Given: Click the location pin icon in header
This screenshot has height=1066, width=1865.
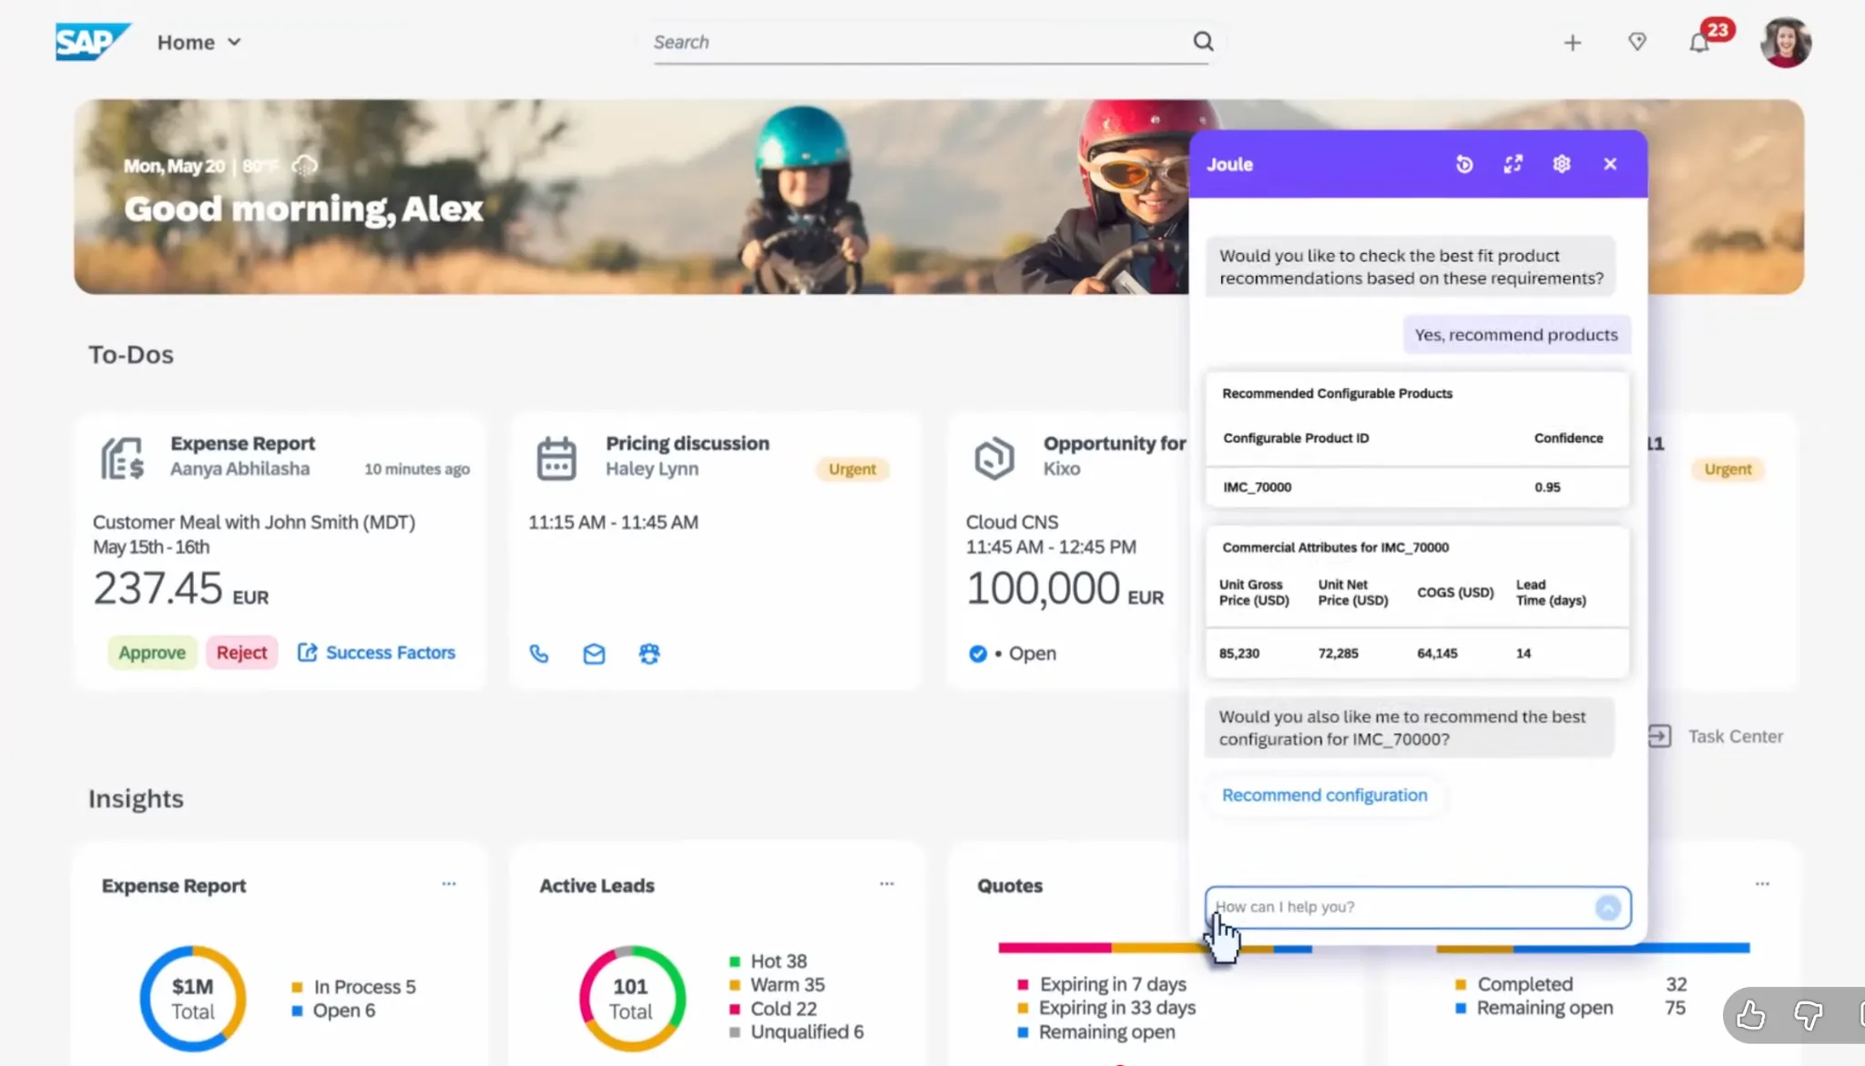Looking at the screenshot, I should click(1636, 42).
